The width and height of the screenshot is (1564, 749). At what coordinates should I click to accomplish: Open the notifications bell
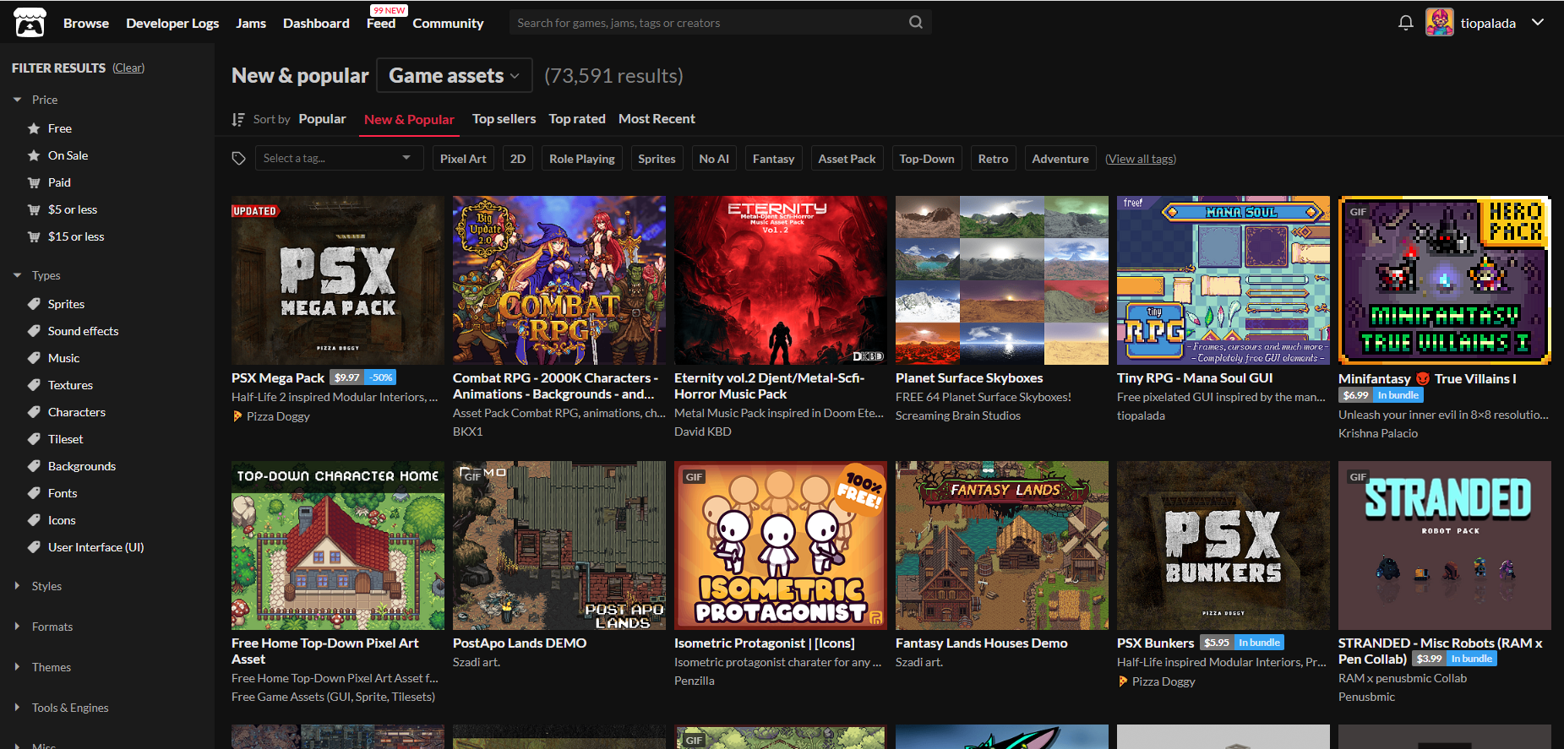coord(1405,23)
